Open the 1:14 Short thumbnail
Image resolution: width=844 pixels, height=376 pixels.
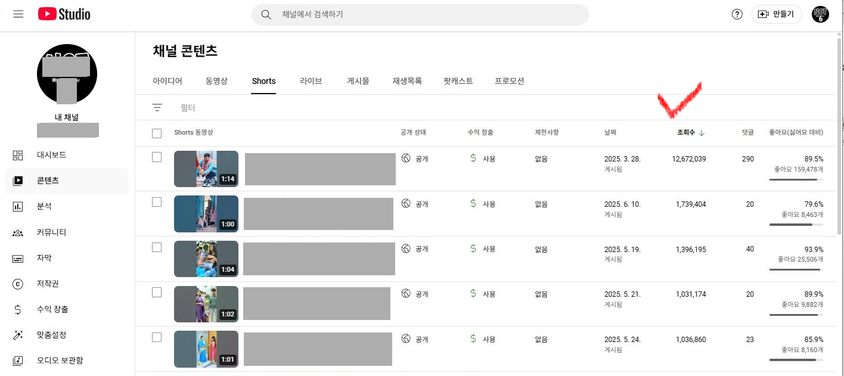coord(206,169)
